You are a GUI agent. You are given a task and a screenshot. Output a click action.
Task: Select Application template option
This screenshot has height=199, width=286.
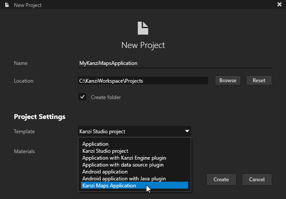(134, 144)
